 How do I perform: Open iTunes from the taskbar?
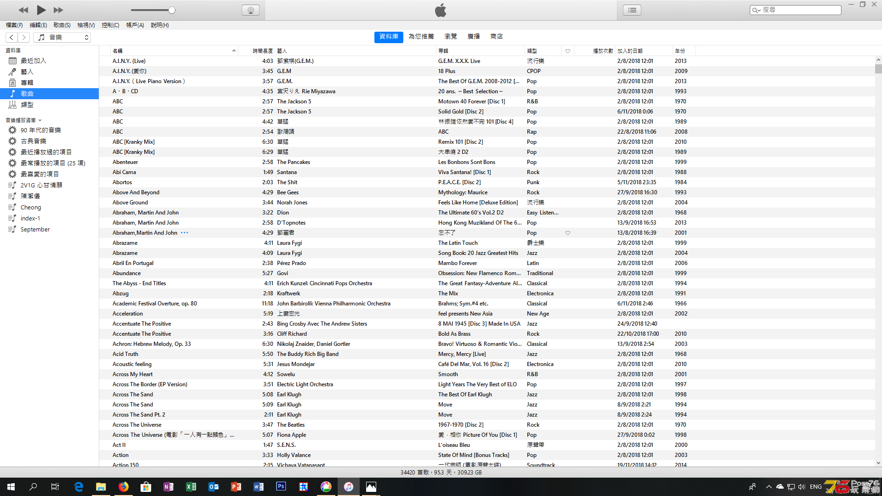click(x=349, y=487)
